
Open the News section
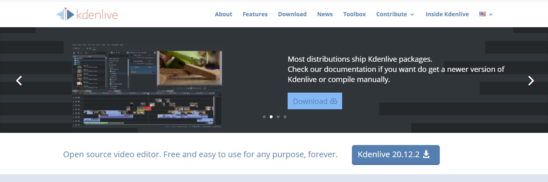point(325,14)
